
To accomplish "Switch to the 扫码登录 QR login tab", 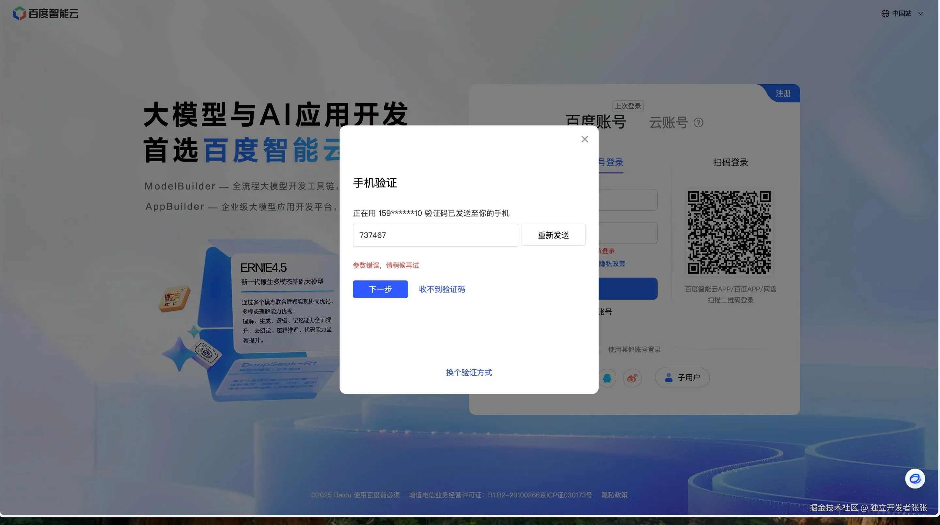I will click(x=730, y=163).
